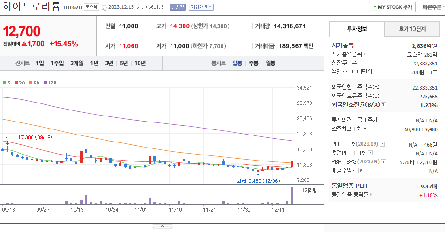Click the 실시간 real-time button
Screen dimensions: 445x232
pos(178,7)
